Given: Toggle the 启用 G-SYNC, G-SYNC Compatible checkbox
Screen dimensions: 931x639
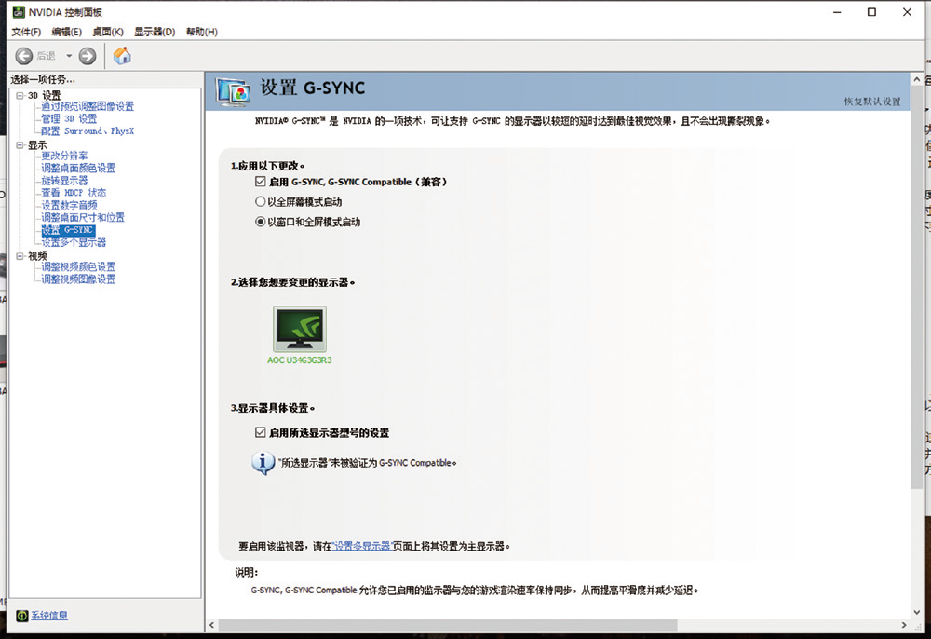Looking at the screenshot, I should point(262,182).
